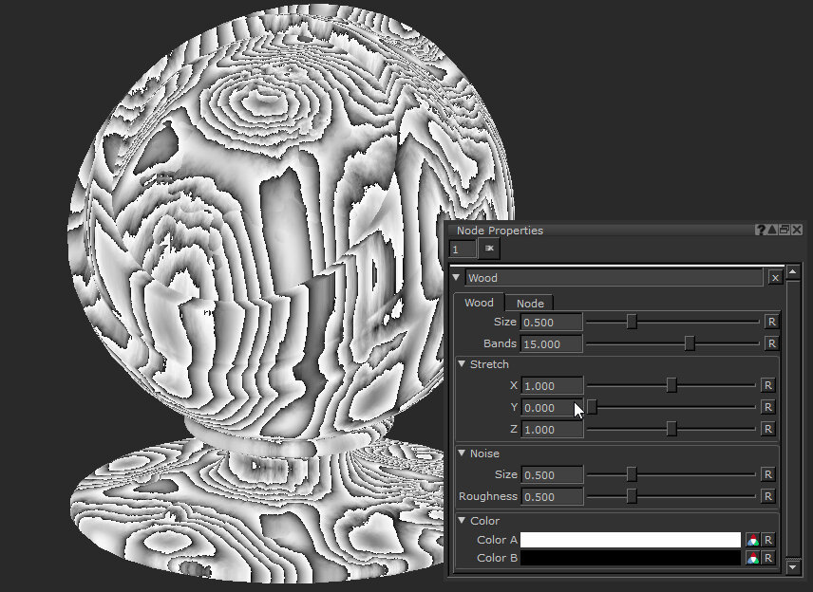Click the clear panel icon beside the 1 field
The width and height of the screenshot is (813, 592).
[x=490, y=249]
